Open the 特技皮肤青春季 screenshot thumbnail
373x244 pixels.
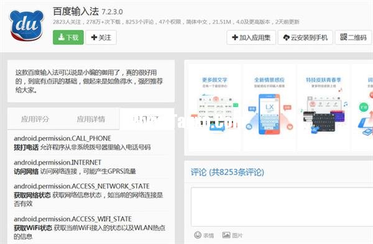323,107
